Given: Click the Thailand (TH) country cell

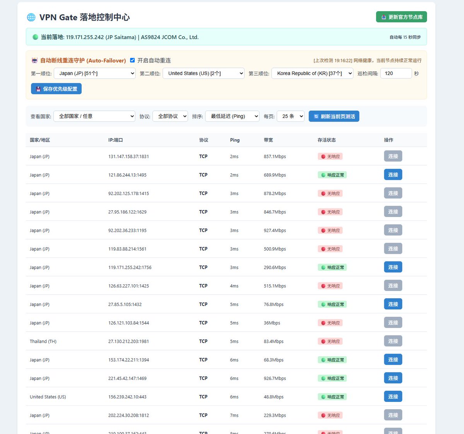Looking at the screenshot, I should click(x=43, y=342).
